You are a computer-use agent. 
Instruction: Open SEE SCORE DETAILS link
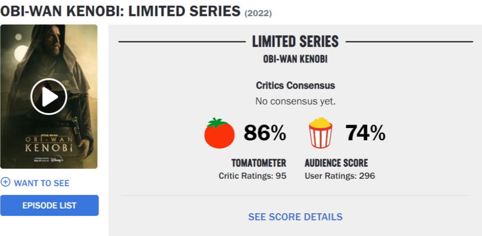pos(295,217)
